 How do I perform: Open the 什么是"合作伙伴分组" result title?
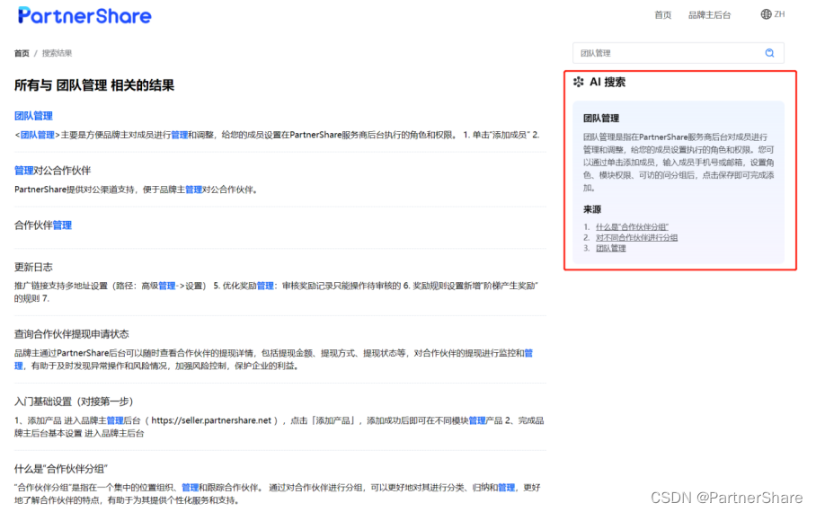[61, 469]
